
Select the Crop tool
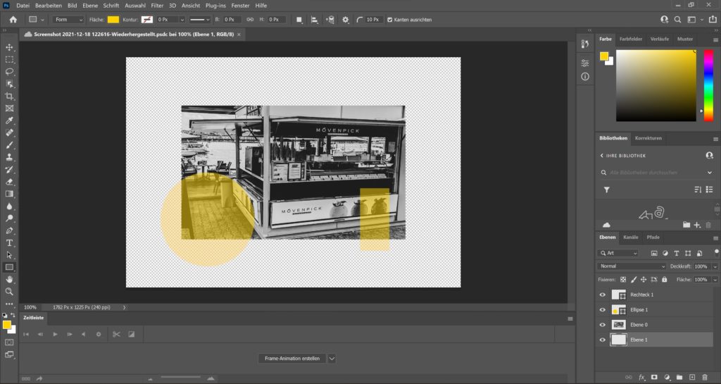[x=9, y=96]
